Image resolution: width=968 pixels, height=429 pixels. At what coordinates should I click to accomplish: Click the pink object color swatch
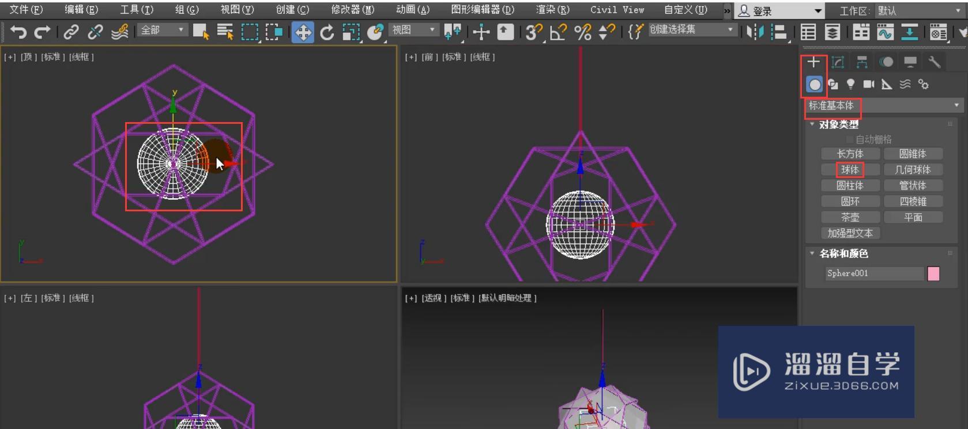(x=933, y=274)
